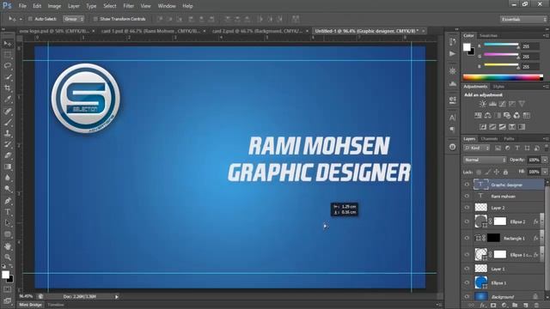Add an Invert adjustment
The height and width of the screenshot is (309, 550).
[x=483, y=127]
